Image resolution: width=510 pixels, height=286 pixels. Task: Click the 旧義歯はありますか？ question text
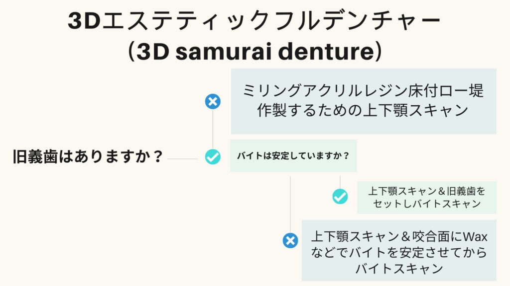coord(88,156)
